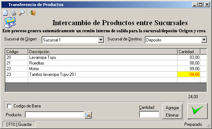Click the Agregar button
Image resolution: width=212 pixels, height=129 pixels.
[172, 108]
